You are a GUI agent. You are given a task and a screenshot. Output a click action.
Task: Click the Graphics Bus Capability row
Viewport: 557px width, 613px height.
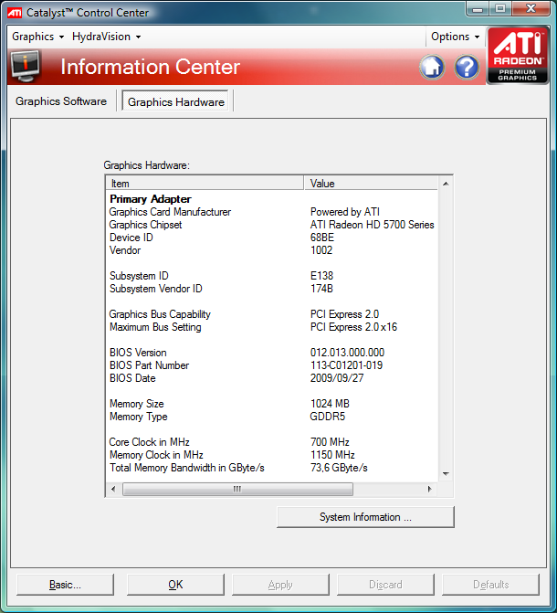[272, 314]
